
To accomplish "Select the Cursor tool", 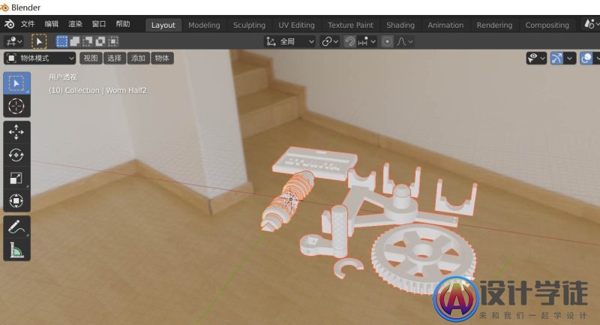I will pyautogui.click(x=16, y=106).
